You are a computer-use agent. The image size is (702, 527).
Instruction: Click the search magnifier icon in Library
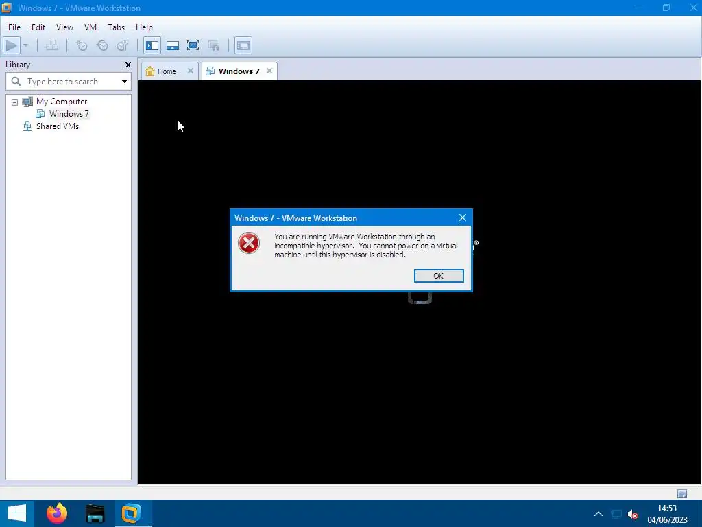pos(16,81)
